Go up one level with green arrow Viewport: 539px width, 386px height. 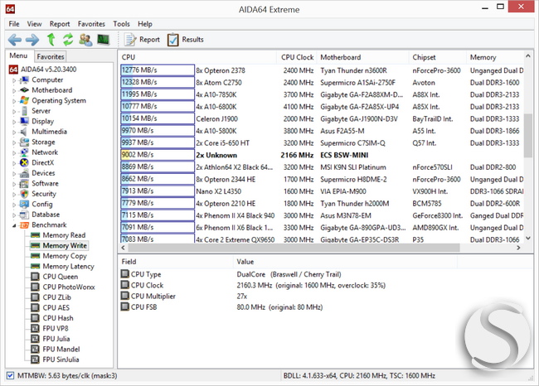point(51,40)
